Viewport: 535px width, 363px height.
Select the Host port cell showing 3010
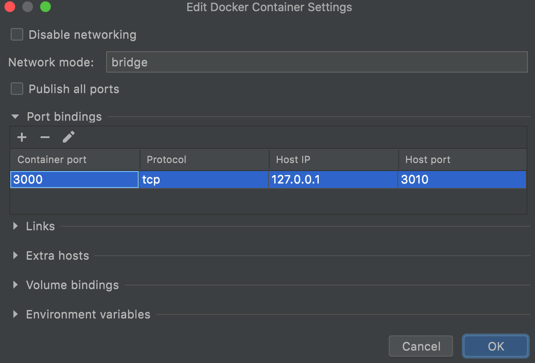462,179
